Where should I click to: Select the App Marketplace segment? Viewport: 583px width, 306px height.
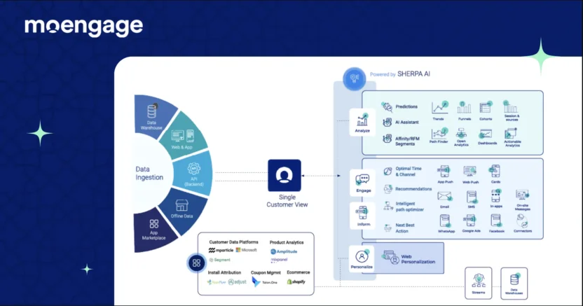coord(153,230)
